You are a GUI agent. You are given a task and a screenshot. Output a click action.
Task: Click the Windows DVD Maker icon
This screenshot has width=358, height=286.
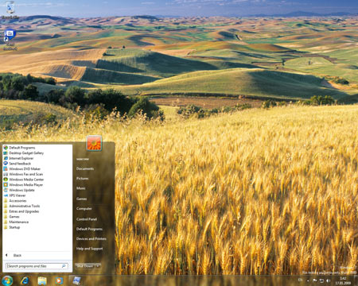click(6, 168)
